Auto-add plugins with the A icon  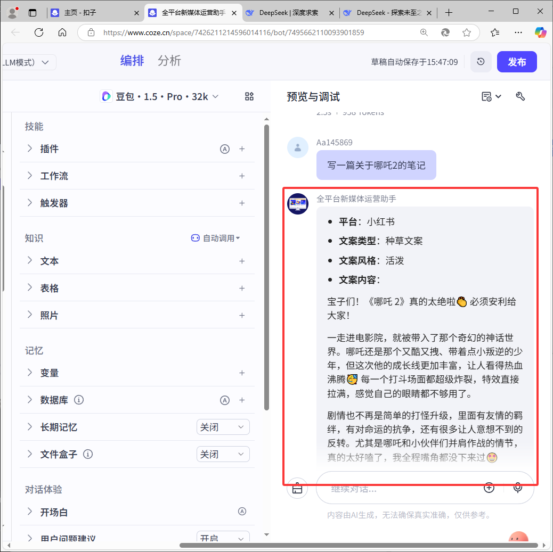pyautogui.click(x=225, y=149)
